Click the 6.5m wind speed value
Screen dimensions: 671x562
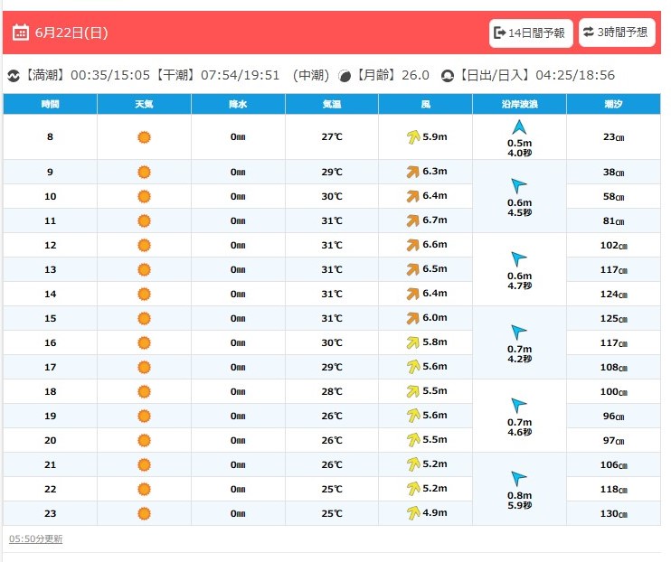(435, 268)
